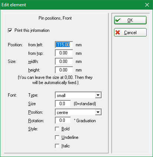This screenshot has height=157, width=153.
Task: Focus the from left field showing 115.00
Action: click(x=64, y=45)
